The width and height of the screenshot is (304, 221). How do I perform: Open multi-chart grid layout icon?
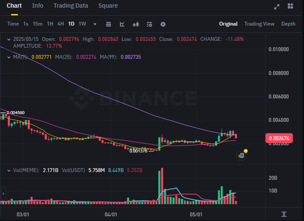coord(290,6)
